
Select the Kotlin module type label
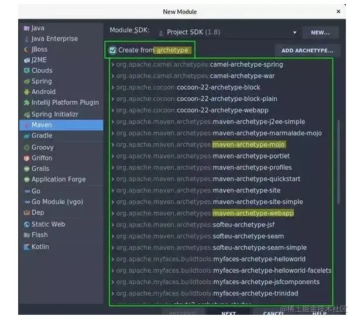click(x=40, y=247)
